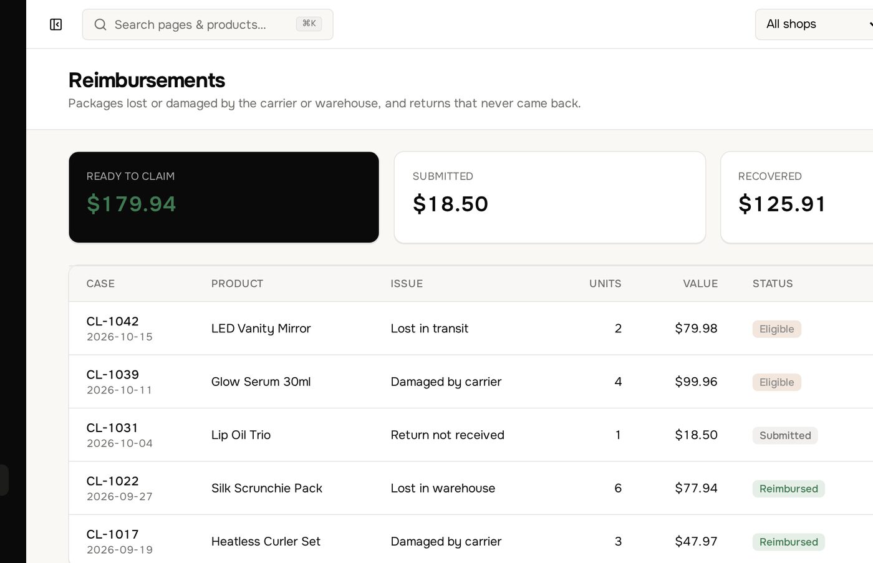Click the LED Vanity Mirror product
Viewport: 873px width, 563px height.
pyautogui.click(x=261, y=329)
